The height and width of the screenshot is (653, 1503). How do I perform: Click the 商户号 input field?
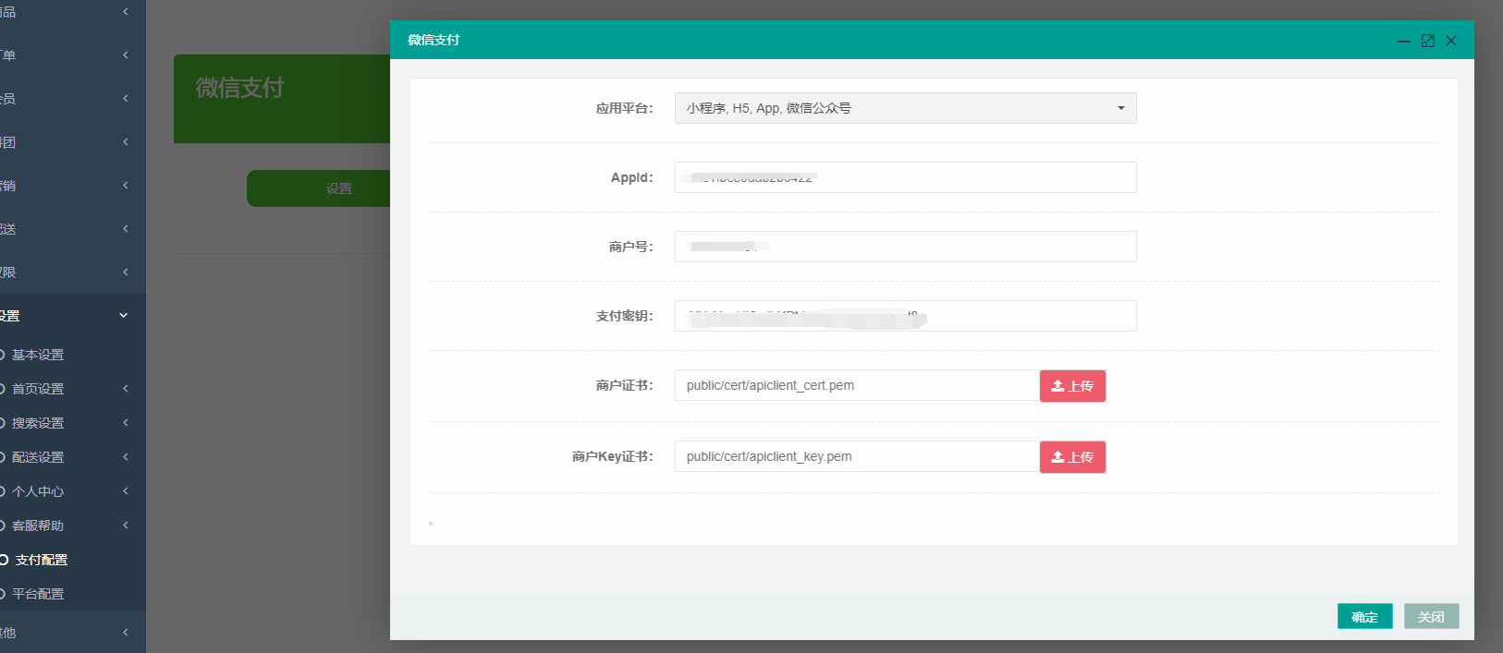[905, 247]
